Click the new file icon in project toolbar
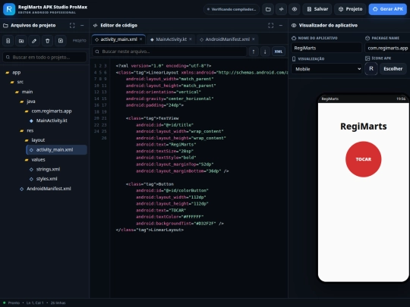The width and height of the screenshot is (410, 307). click(x=8, y=41)
